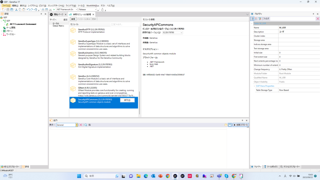Click the GXtest module package icon
The image size is (320, 180).
coord(73,89)
